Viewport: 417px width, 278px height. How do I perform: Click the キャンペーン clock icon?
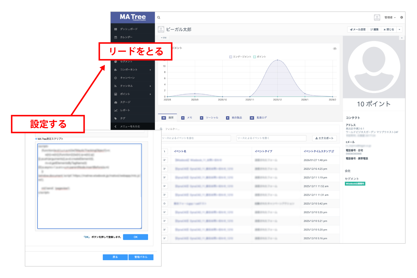(116, 78)
